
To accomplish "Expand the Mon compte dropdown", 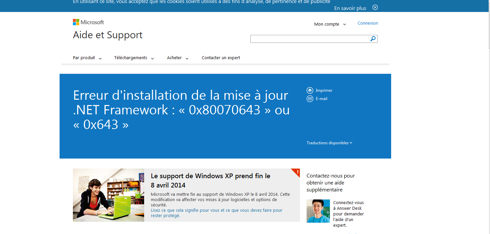I will pyautogui.click(x=330, y=24).
